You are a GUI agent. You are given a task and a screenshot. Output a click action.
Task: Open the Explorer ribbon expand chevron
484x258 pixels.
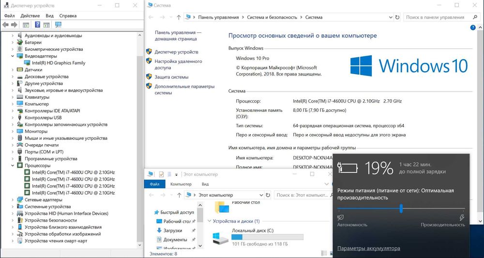point(327,184)
